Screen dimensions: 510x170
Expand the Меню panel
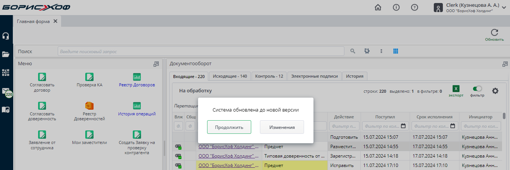156,64
